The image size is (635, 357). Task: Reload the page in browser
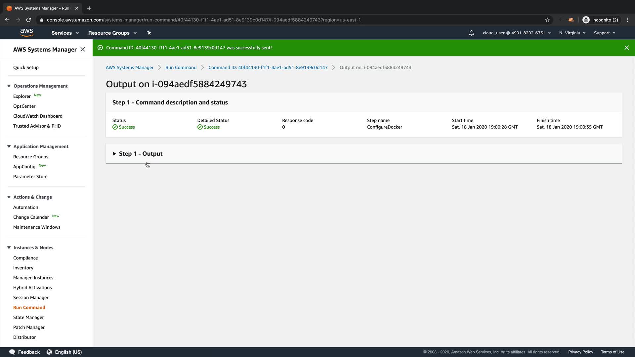coord(28,20)
